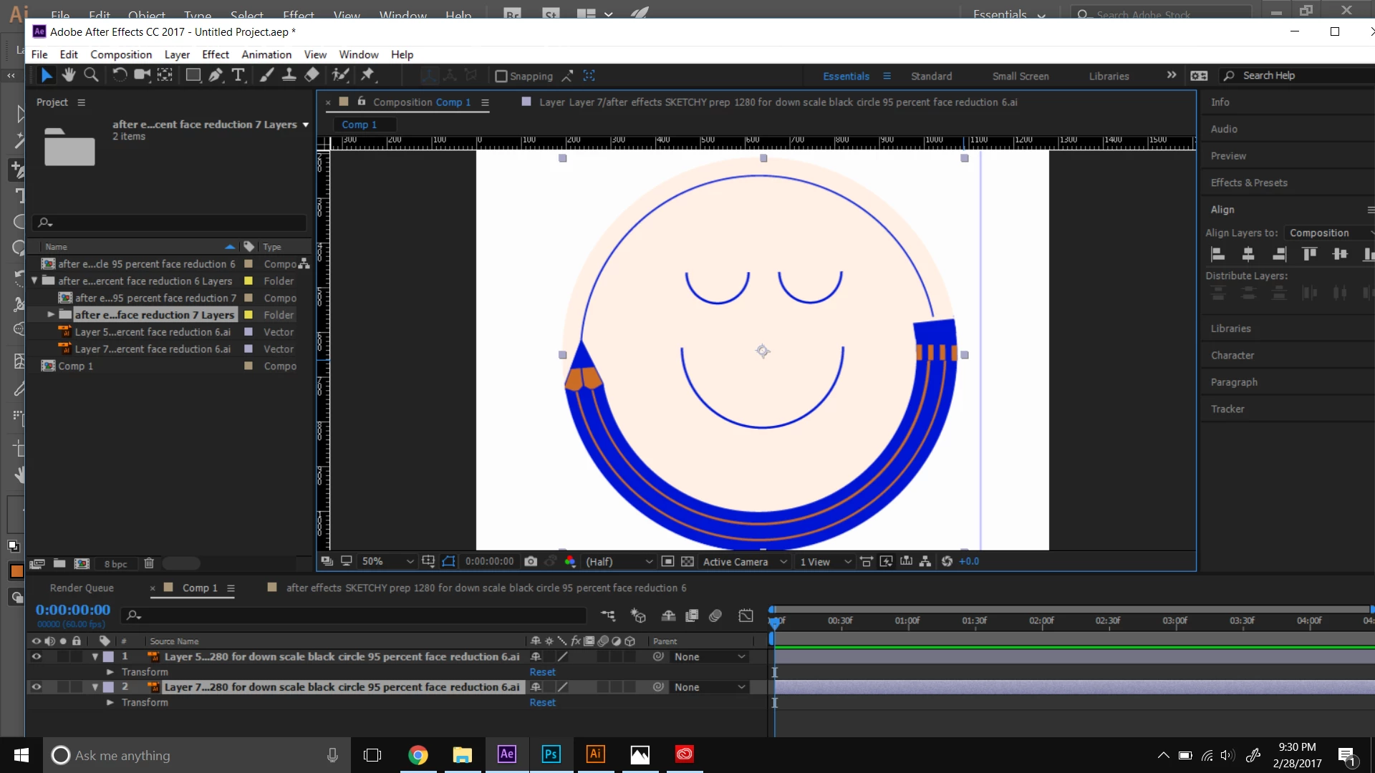Screen dimensions: 1375x773
Task: Open the 50% magnification dropdown
Action: (387, 562)
